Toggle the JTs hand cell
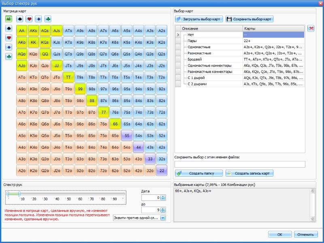The width and height of the screenshot is (324, 243). [x=68, y=66]
